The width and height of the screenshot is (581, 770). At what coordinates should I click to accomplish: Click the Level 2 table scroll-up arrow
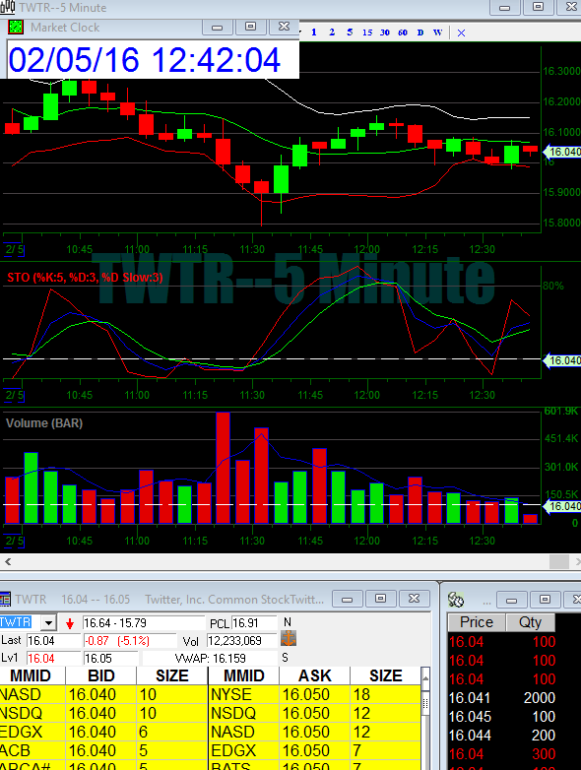[425, 678]
